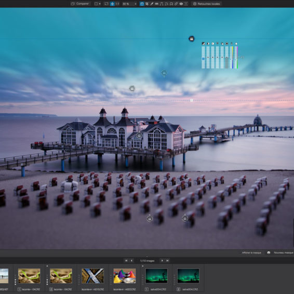Click the Nouveau masque button

[x=283, y=252]
